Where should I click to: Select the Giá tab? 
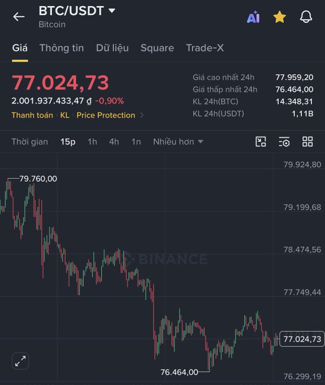click(20, 48)
